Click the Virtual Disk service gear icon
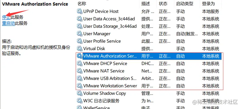The image size is (242, 109). coord(79,49)
